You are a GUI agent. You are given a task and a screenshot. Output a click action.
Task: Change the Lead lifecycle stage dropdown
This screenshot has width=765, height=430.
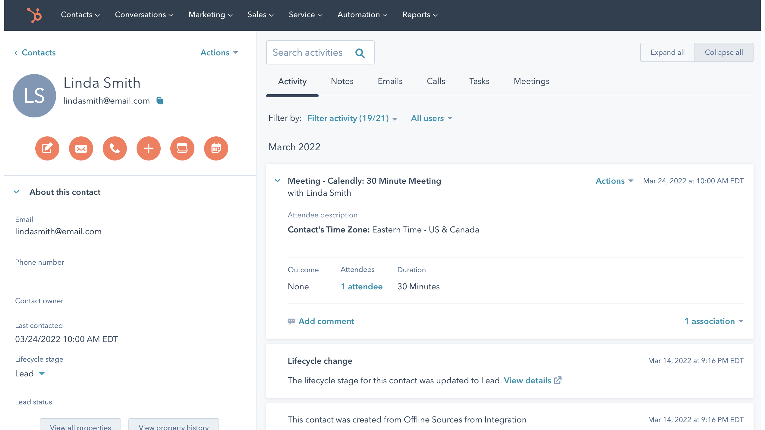pos(30,374)
